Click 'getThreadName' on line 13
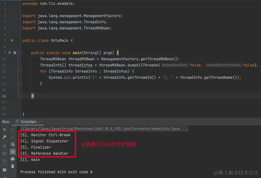Viewport: 261px width, 178px height. [218, 77]
